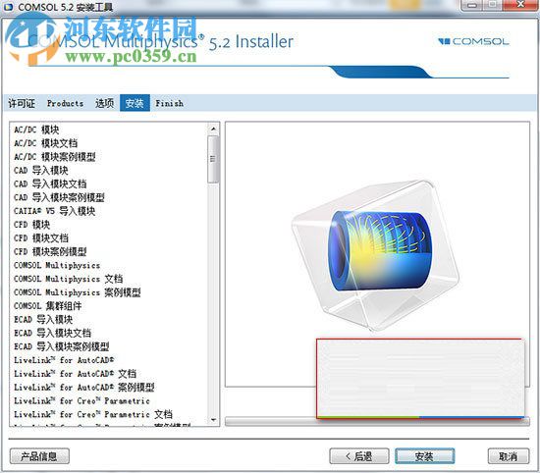Select the 'LiveLink for Creo Parametric 文档' row
The height and width of the screenshot is (473, 540).
[x=109, y=414]
